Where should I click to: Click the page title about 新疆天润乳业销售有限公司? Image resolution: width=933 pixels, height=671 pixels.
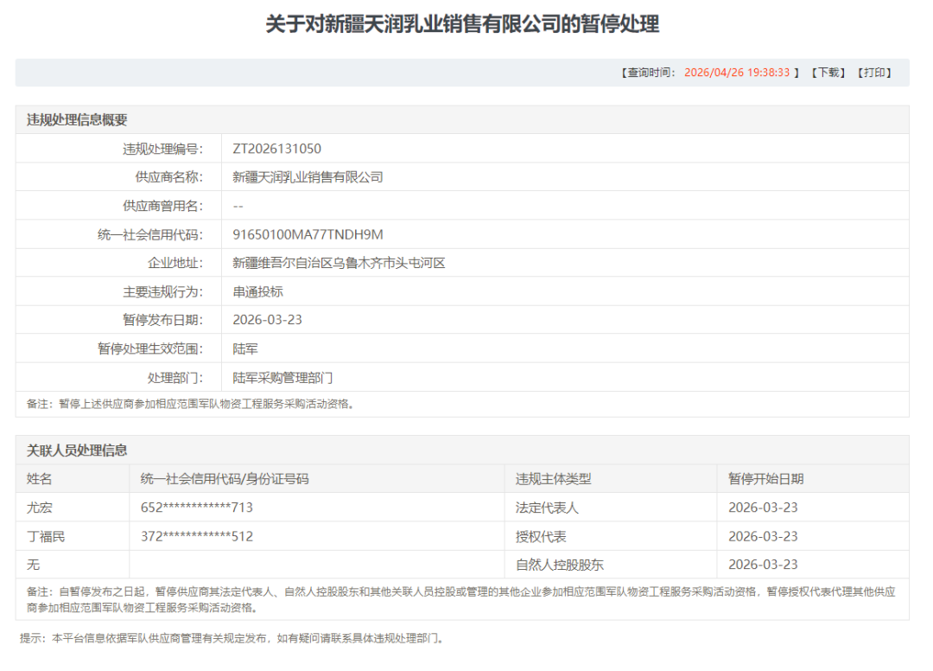coord(462,24)
